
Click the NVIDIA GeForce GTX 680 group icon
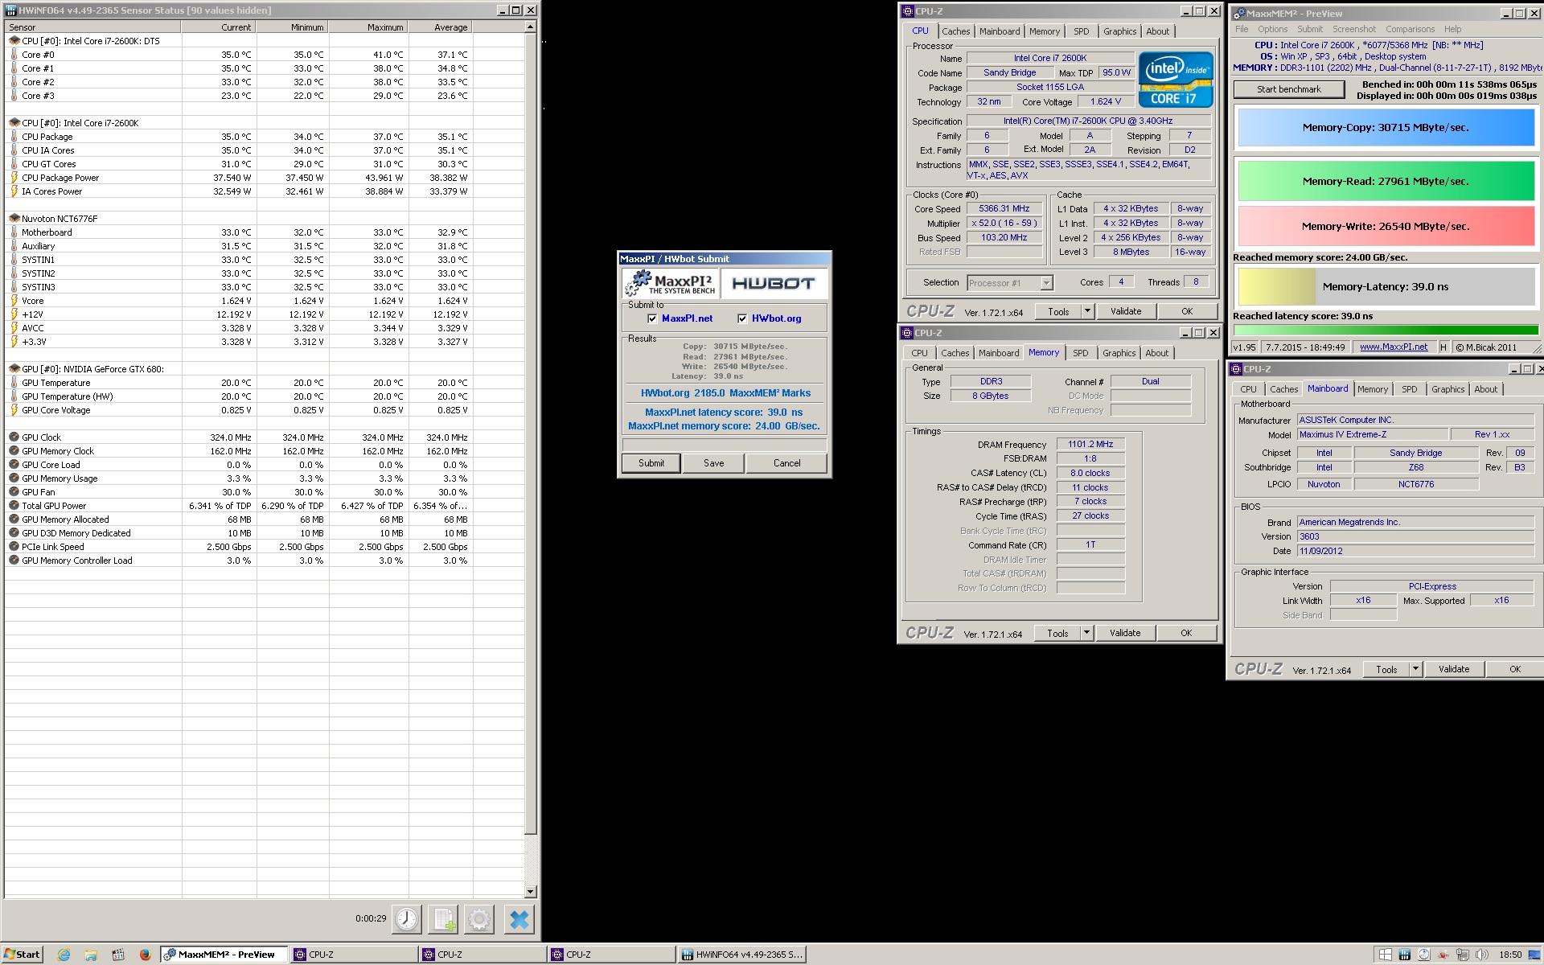pos(14,369)
